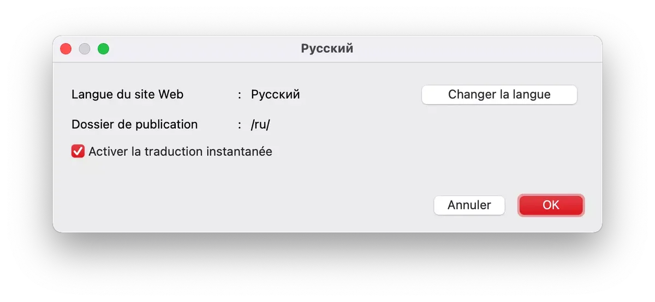Click the Activer la traduction instantanée label text
This screenshot has width=655, height=302.
(x=180, y=152)
